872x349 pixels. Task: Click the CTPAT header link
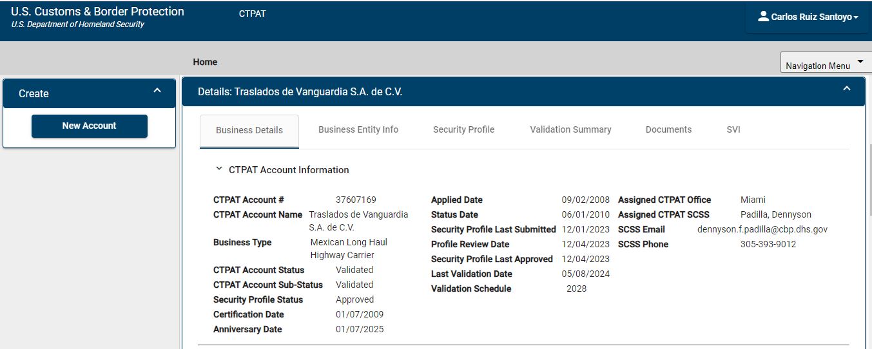tap(252, 14)
